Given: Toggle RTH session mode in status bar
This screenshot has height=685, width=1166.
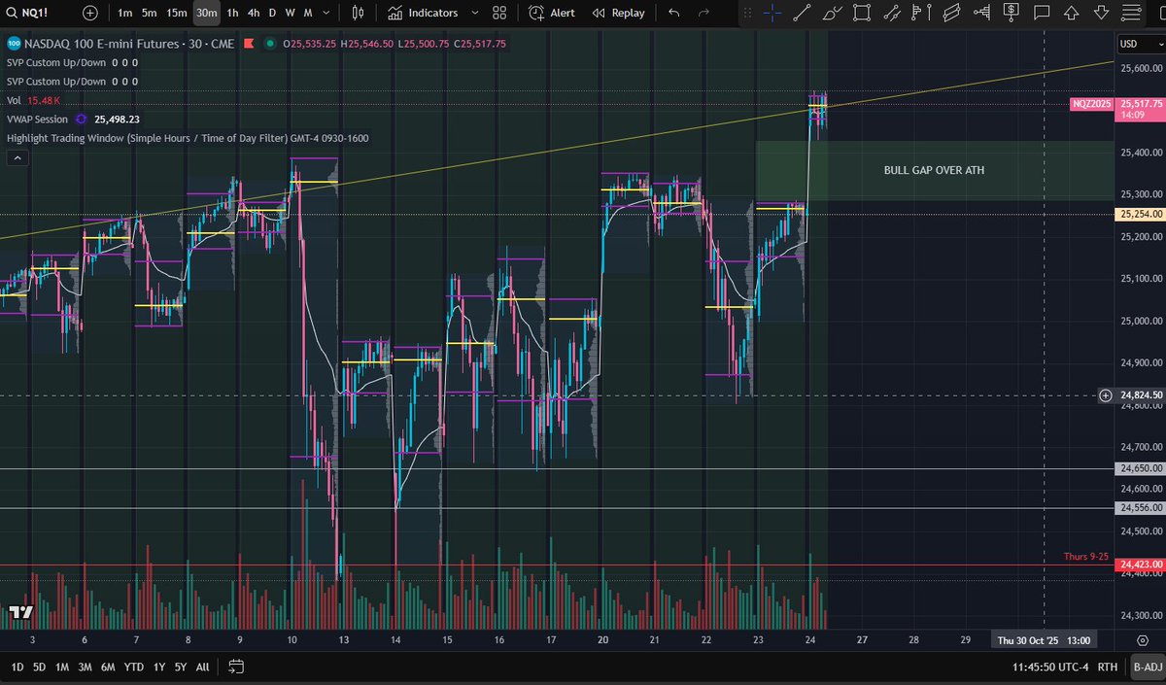Looking at the screenshot, I should (x=1107, y=668).
